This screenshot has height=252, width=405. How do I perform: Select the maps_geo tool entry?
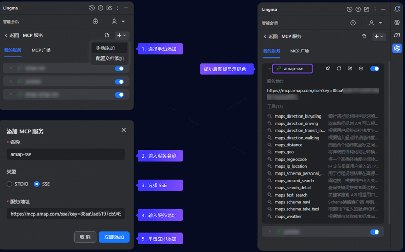pyautogui.click(x=284, y=152)
